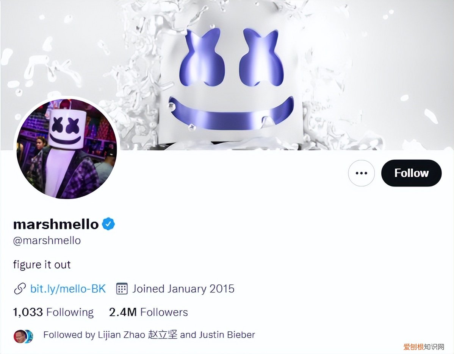View the 2.4M Followers list

[x=149, y=312]
